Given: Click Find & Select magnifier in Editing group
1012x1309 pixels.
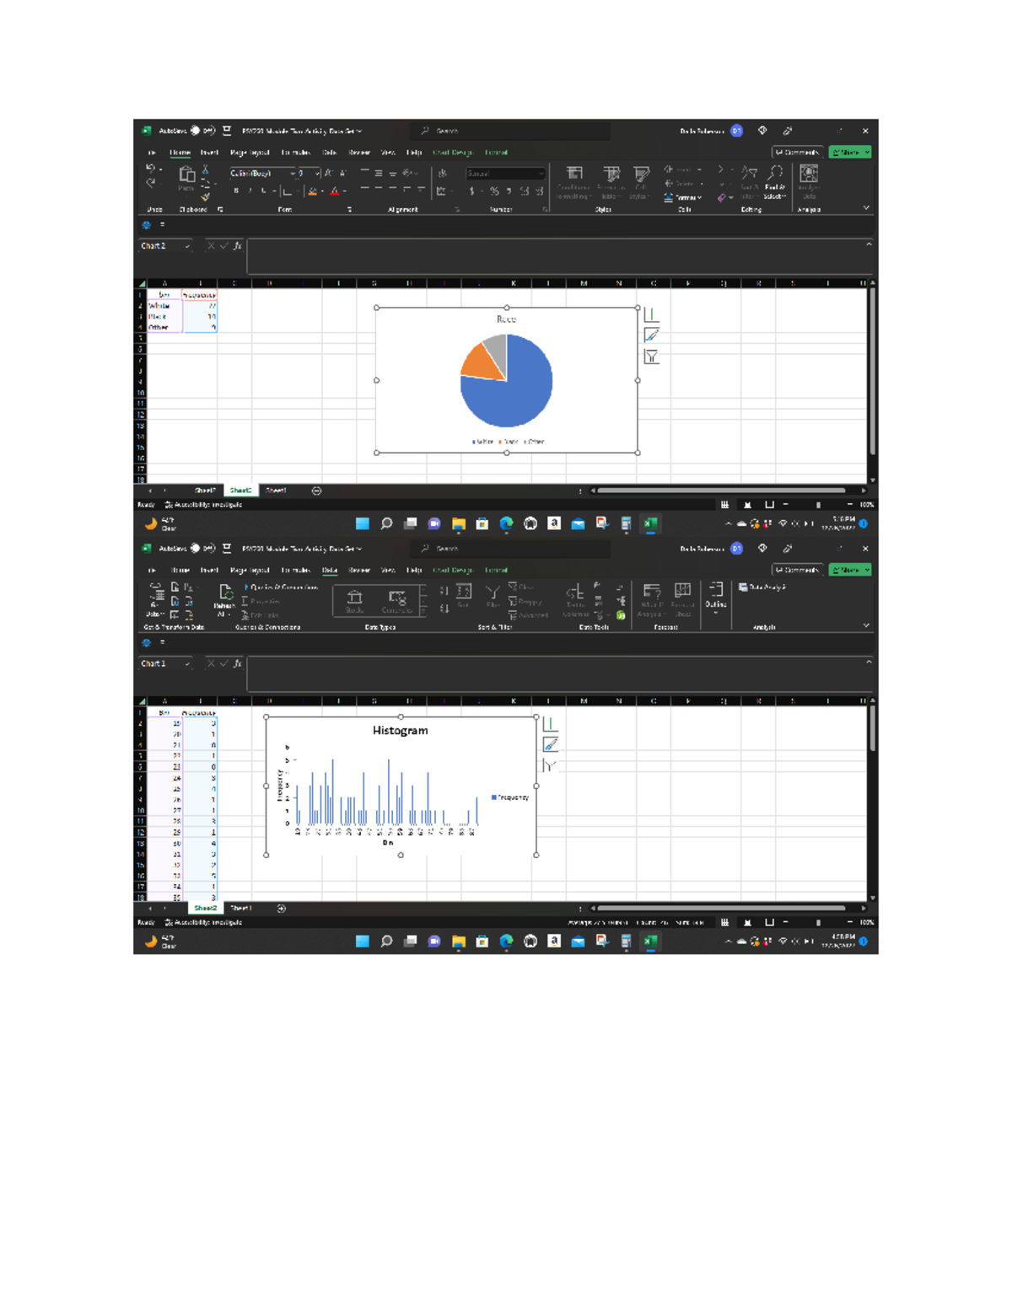Looking at the screenshot, I should click(774, 174).
